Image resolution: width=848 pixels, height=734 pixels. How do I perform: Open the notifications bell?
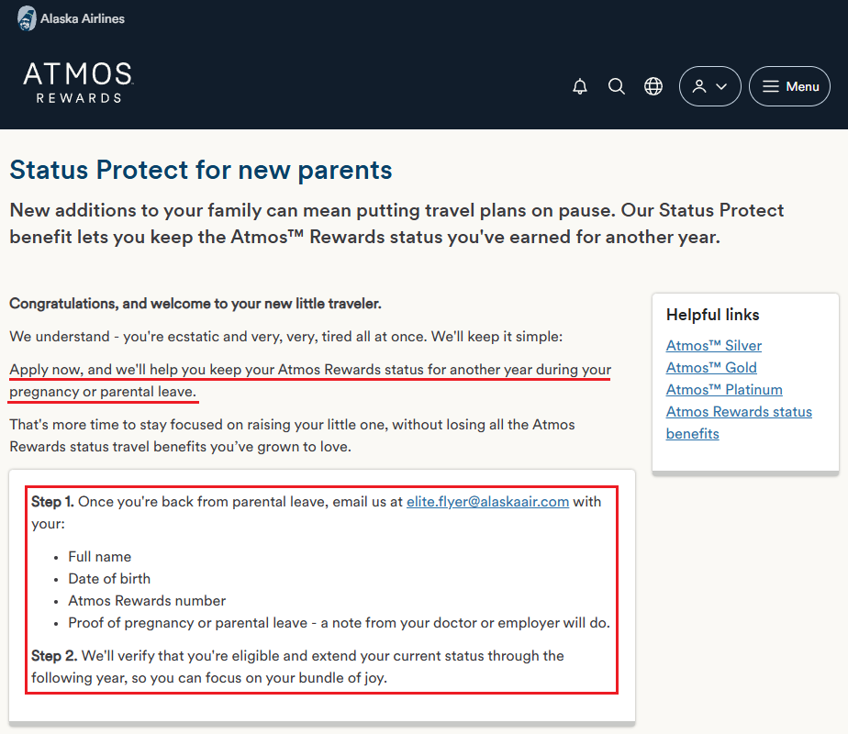pyautogui.click(x=580, y=86)
